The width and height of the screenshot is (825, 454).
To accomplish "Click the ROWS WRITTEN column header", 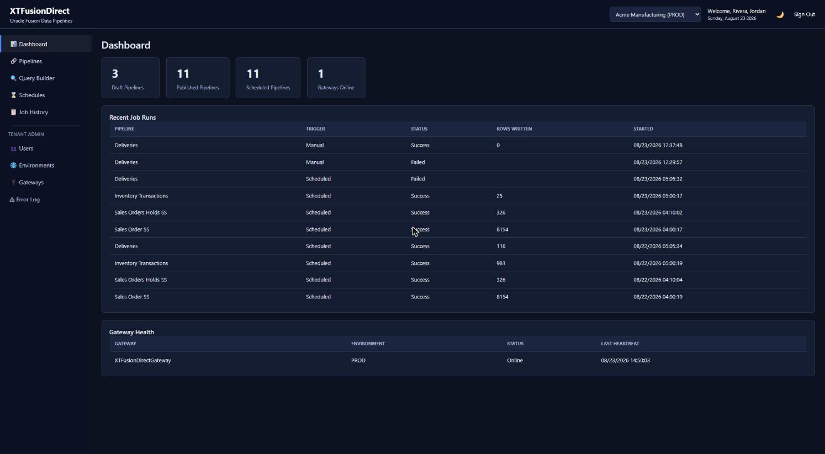I will 514,129.
